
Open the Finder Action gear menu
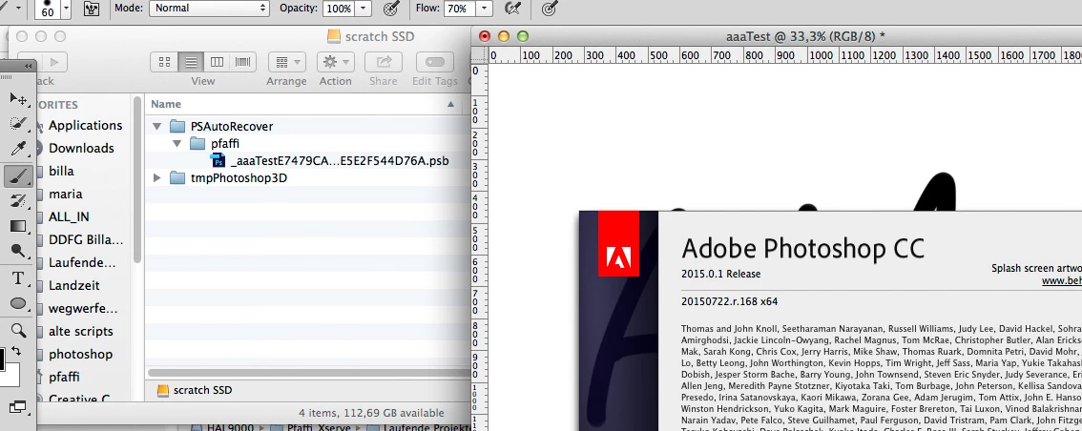click(x=335, y=62)
